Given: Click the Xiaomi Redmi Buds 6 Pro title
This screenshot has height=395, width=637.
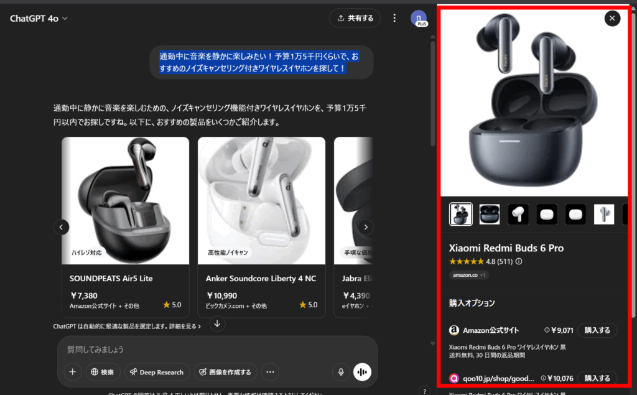Looking at the screenshot, I should [506, 248].
